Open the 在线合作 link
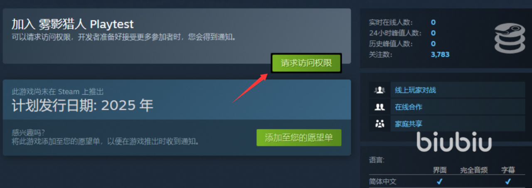This screenshot has width=532, height=188. (408, 107)
